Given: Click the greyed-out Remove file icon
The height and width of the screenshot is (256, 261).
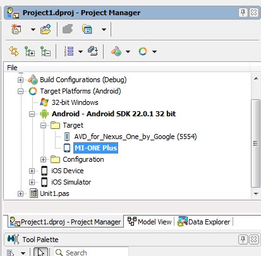Looking at the screenshot, I should pyautogui.click(x=68, y=29).
